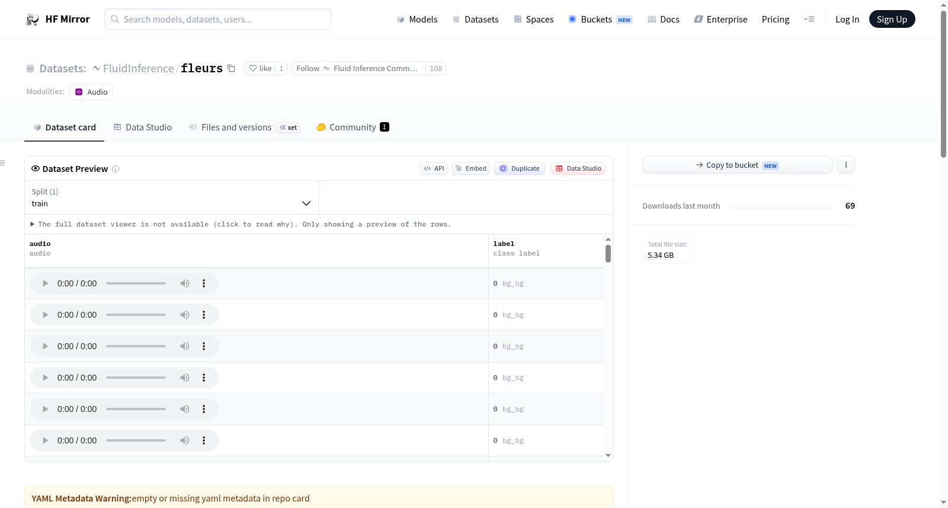Mute the second row audio player

185,315
